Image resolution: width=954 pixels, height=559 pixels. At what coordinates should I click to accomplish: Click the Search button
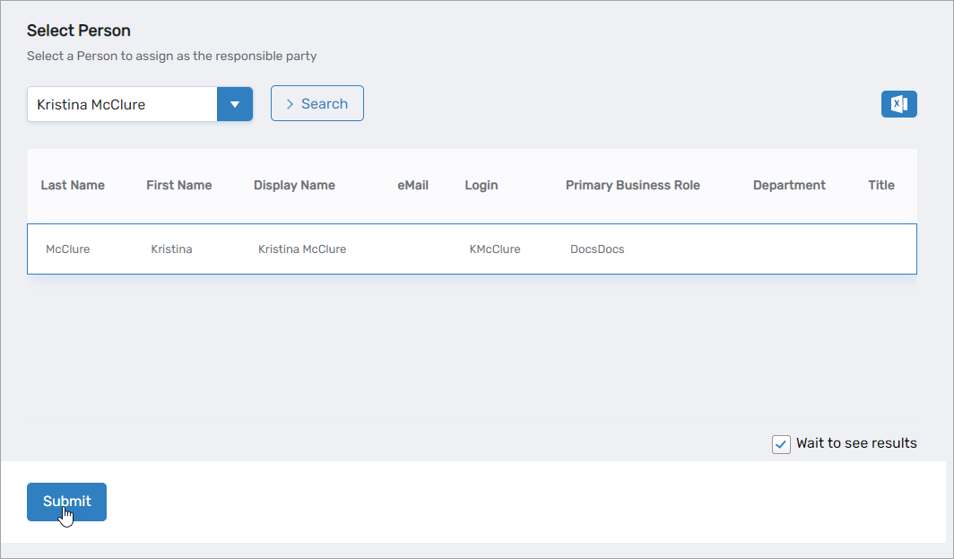(317, 103)
